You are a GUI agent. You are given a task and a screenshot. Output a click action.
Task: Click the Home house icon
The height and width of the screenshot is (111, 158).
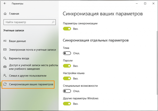[x=5, y=14]
